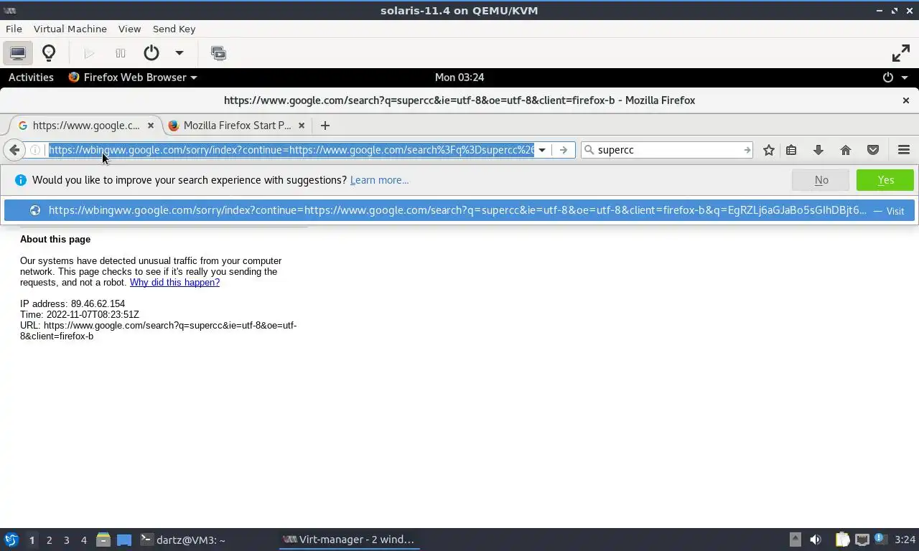919x551 pixels.
Task: Open virtual hardware details lightbulb icon
Action: pos(49,53)
